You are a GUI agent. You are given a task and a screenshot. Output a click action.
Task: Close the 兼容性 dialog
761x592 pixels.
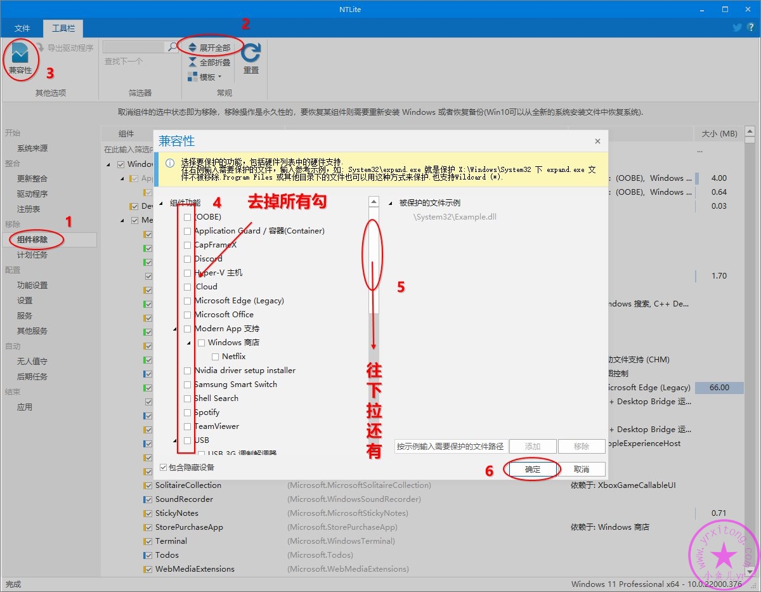tap(597, 141)
